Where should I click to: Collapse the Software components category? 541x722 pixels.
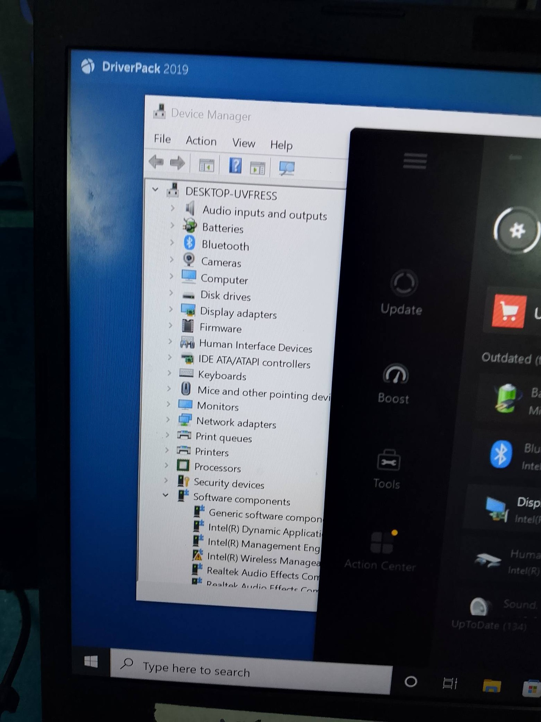tap(165, 495)
